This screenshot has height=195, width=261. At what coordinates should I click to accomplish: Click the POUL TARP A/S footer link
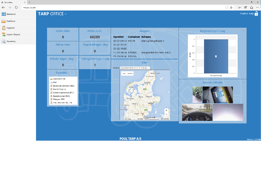point(130,138)
